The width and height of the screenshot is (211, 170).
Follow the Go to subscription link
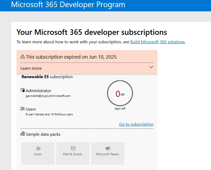click(x=136, y=124)
